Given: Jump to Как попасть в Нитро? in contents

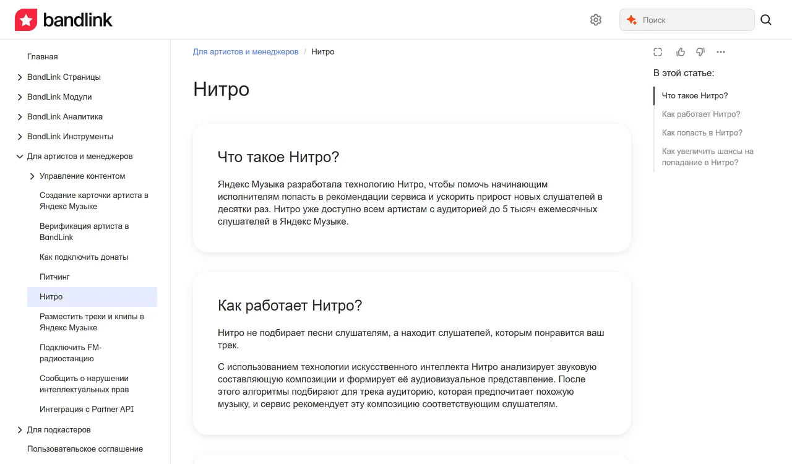Looking at the screenshot, I should pos(702,133).
